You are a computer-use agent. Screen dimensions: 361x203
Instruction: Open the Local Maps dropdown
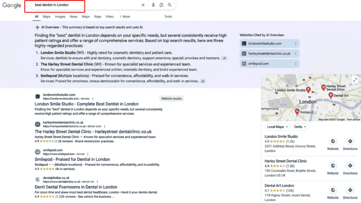[x=277, y=127]
